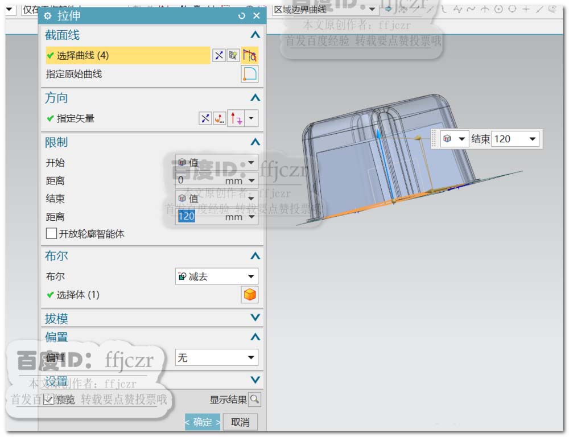Collapse the 布尔 section
The height and width of the screenshot is (437, 569).
(255, 256)
